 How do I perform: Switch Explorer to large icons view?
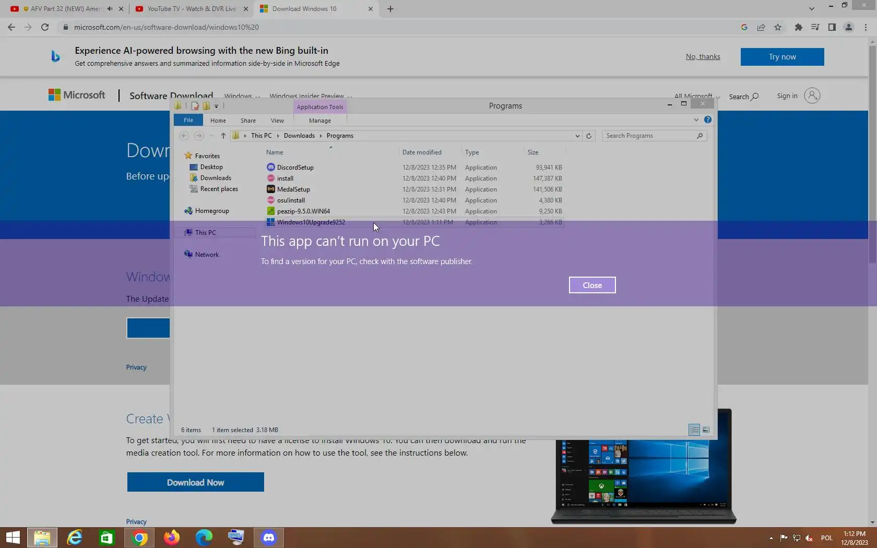coord(705,430)
